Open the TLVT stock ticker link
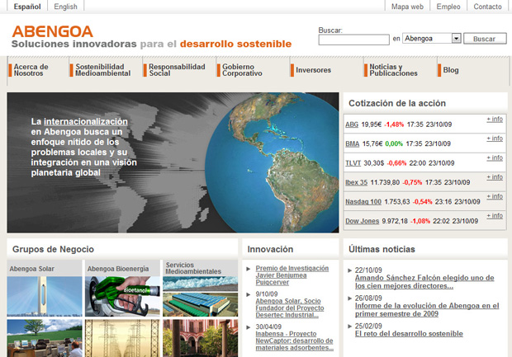 353,163
